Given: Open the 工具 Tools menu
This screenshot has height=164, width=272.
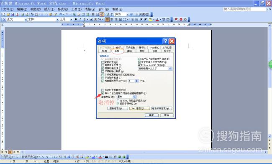Looking at the screenshot, I should 76,9.
